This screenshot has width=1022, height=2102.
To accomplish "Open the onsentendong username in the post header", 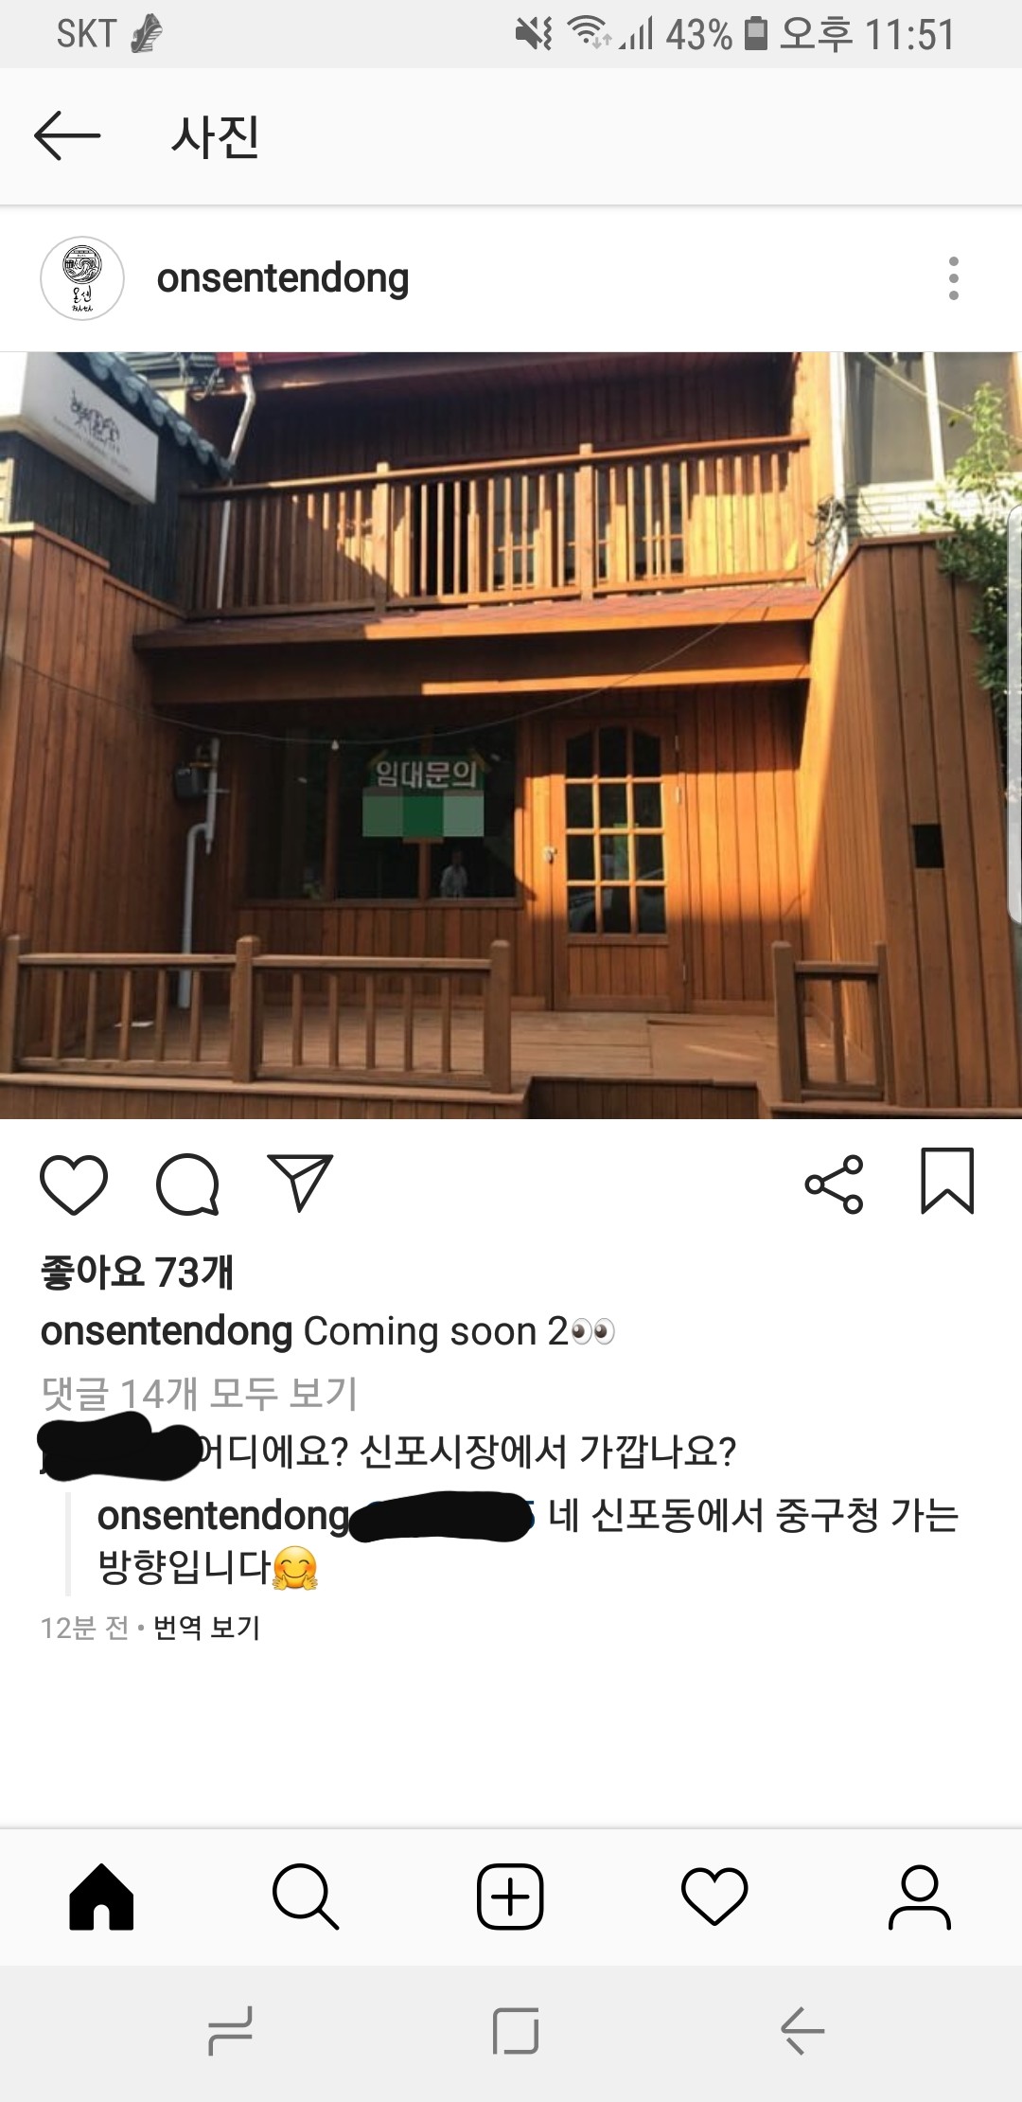I will 283,278.
